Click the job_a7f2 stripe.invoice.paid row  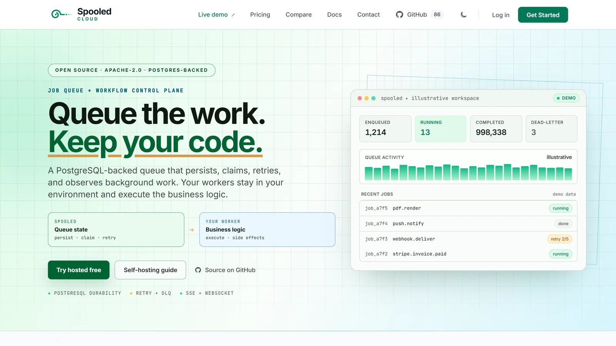[x=468, y=254]
